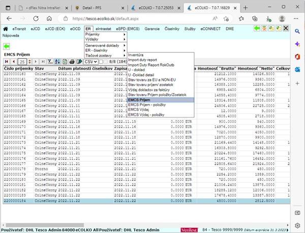Click the page size input showing 25
The image size is (305, 233).
click(x=22, y=62)
